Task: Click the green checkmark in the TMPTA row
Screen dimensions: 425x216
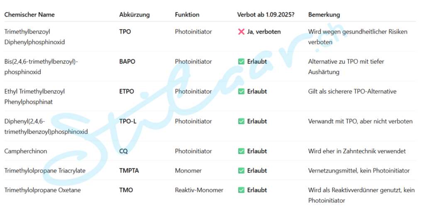Action: pos(241,170)
